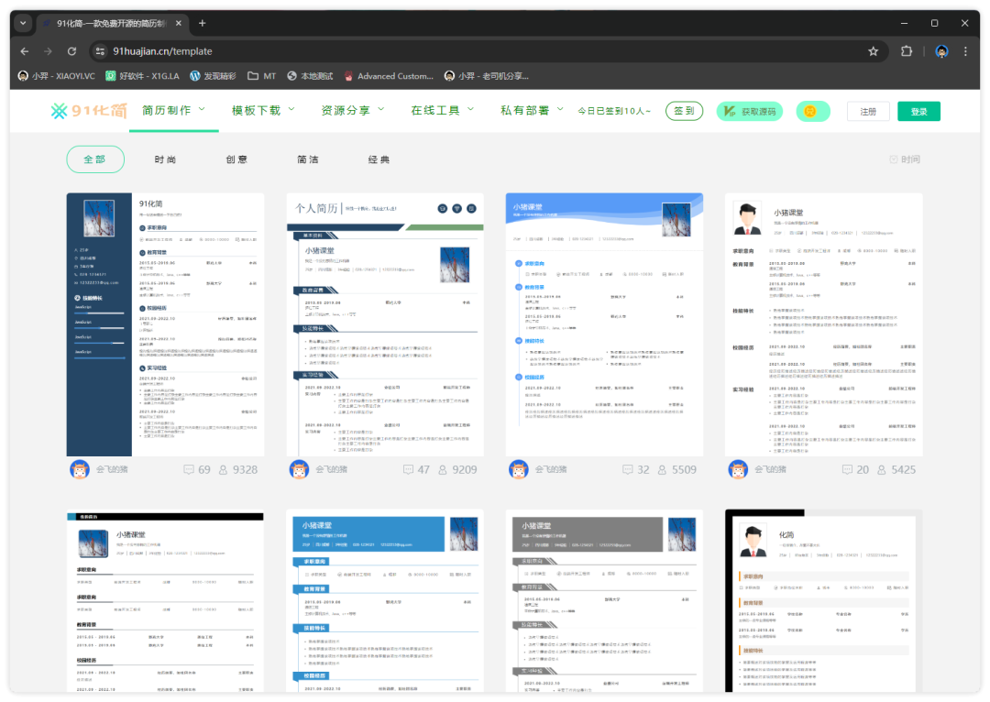This screenshot has height=702, width=990.
Task: Open 模板下载 navigation item
Action: 256,111
